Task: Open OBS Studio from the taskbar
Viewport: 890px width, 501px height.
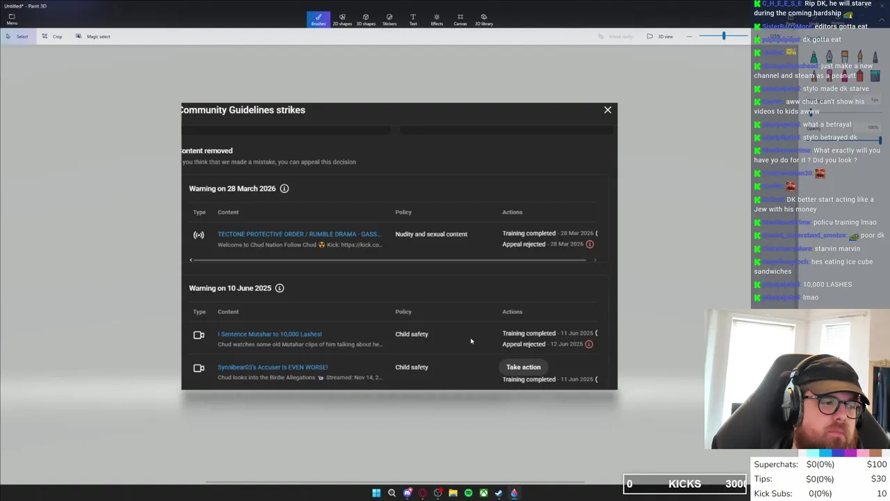Action: [x=437, y=493]
